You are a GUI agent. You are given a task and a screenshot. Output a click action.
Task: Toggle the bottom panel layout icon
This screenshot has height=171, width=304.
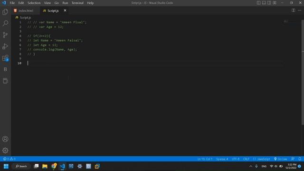point(264,3)
